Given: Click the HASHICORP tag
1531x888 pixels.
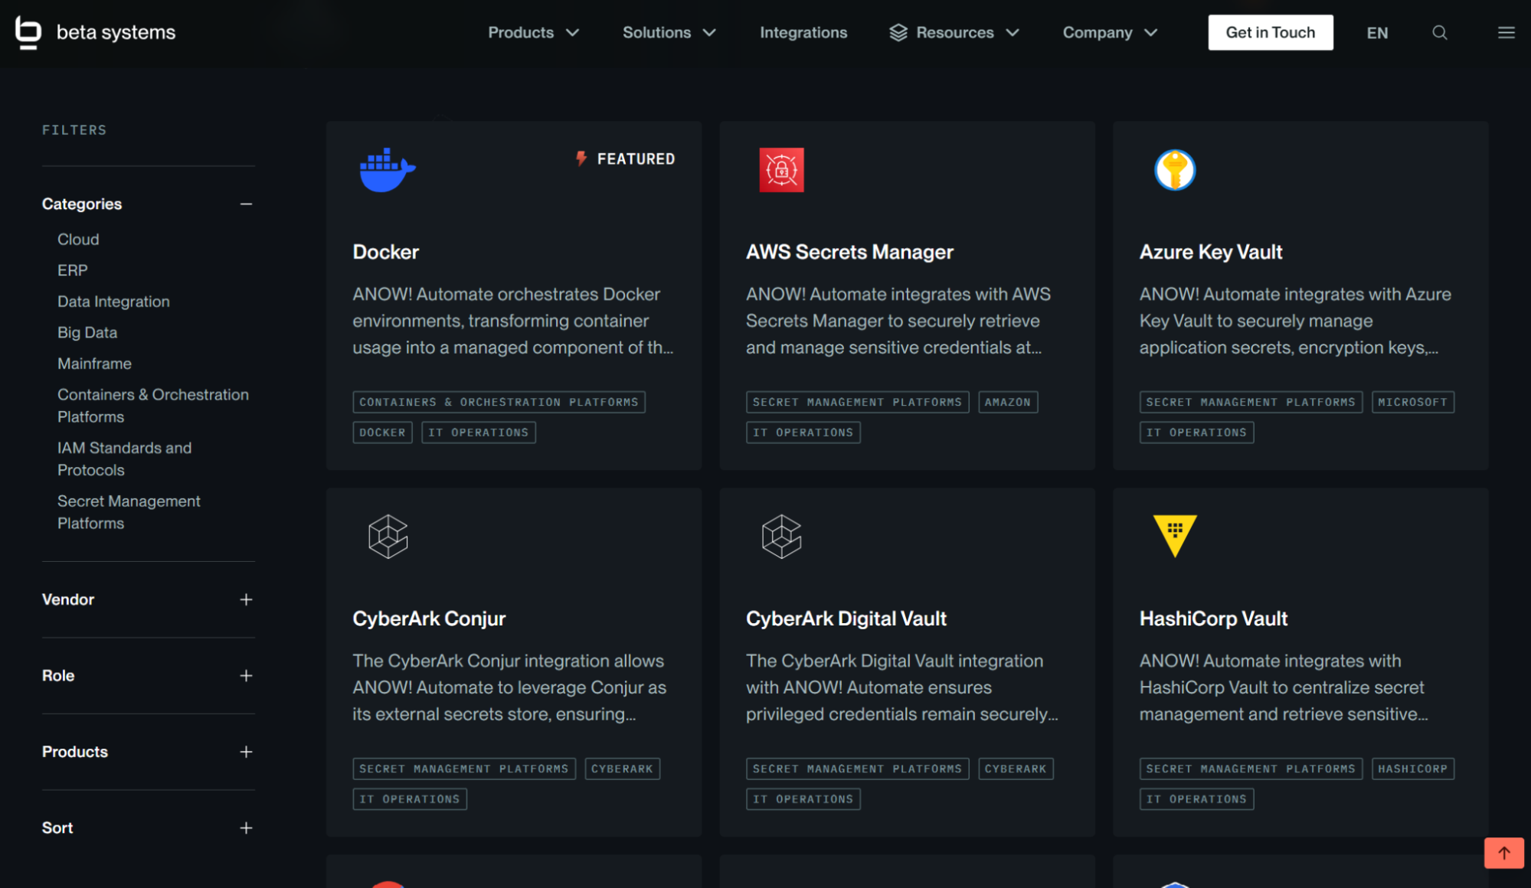Looking at the screenshot, I should coord(1412,769).
